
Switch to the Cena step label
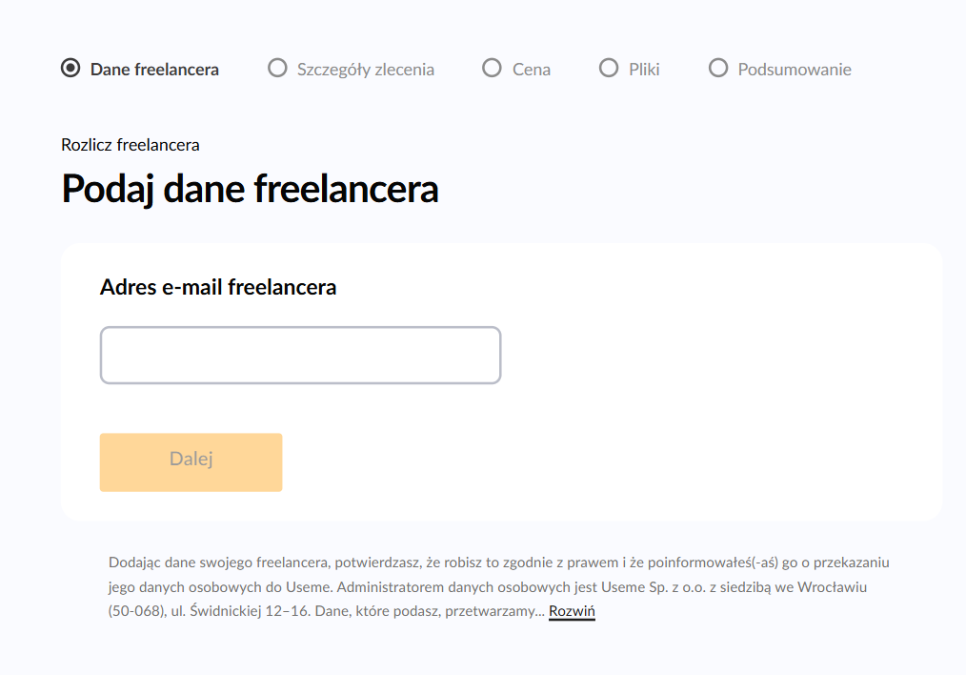[x=531, y=70]
